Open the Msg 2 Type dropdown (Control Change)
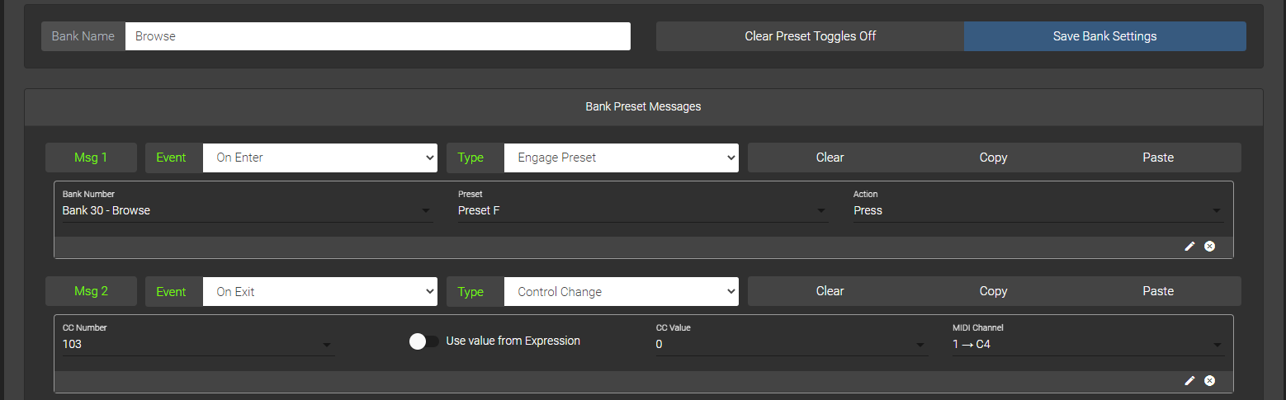The image size is (1286, 400). (x=621, y=291)
